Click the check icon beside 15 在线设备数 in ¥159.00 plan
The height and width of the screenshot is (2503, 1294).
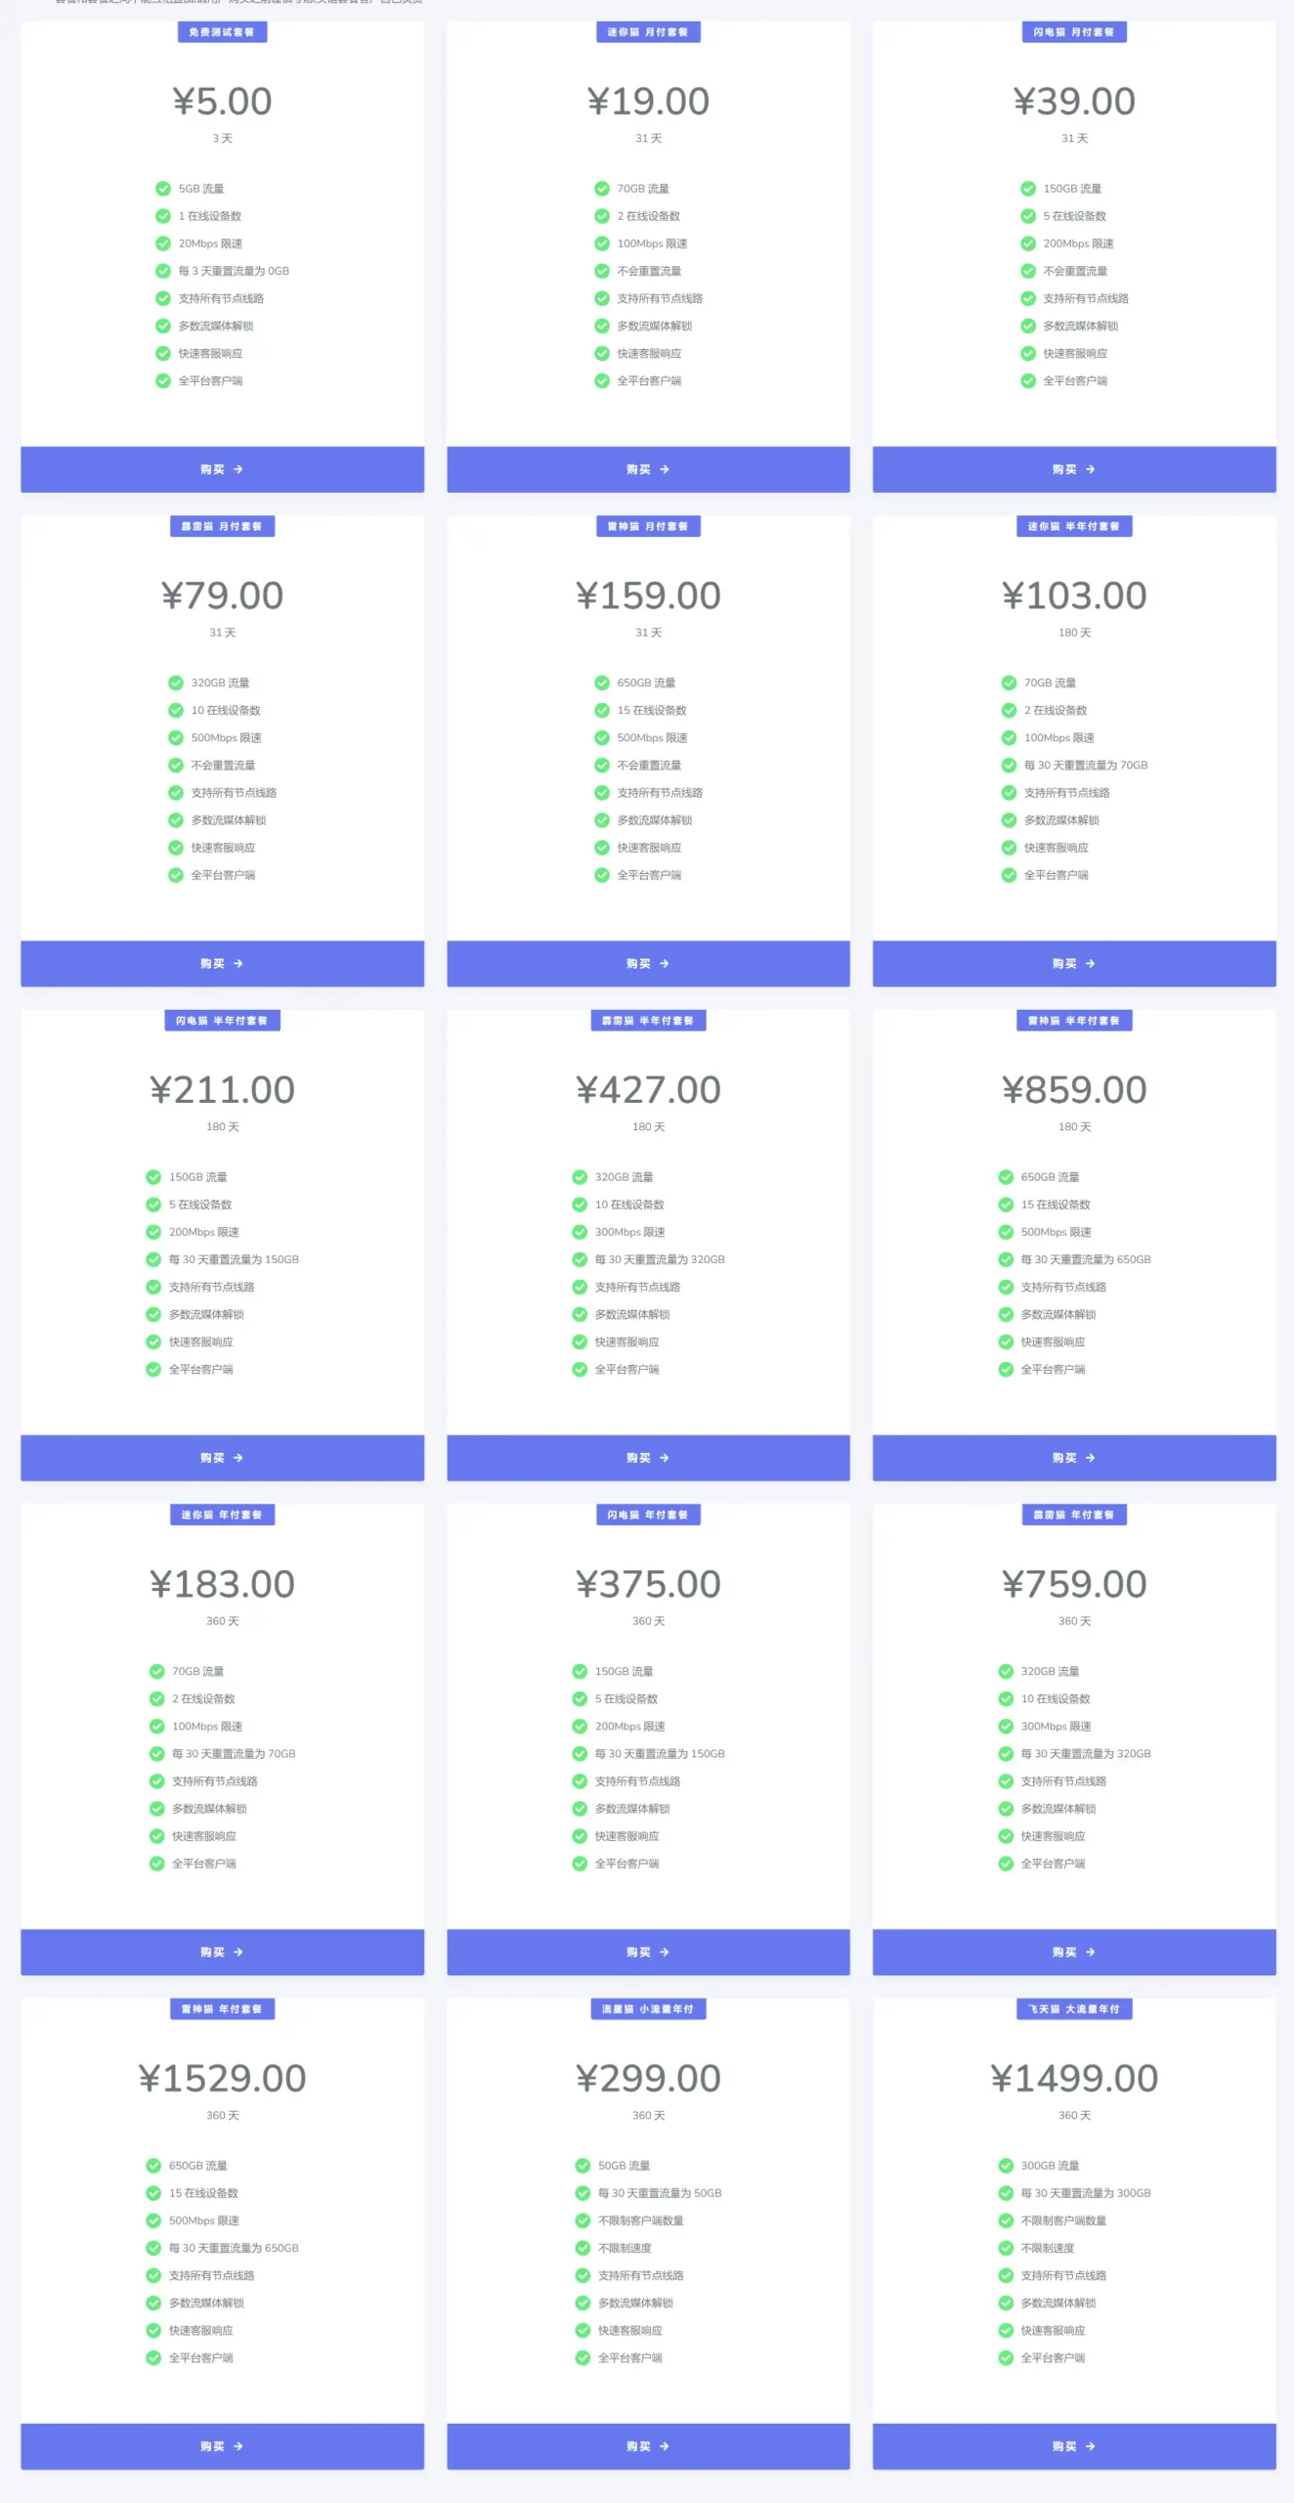[x=602, y=710]
